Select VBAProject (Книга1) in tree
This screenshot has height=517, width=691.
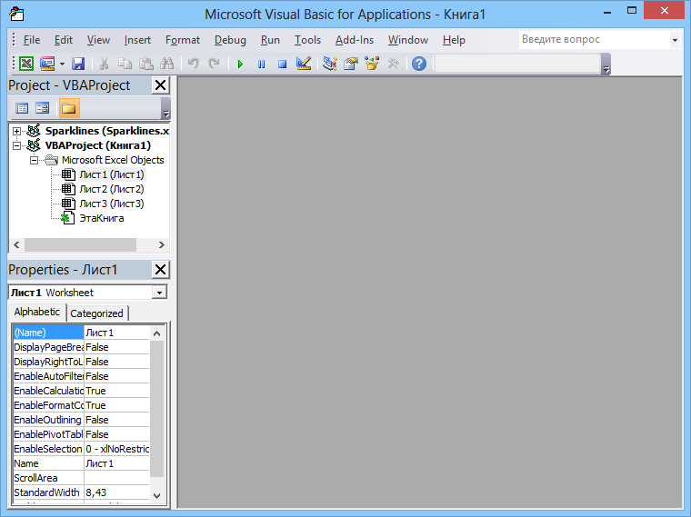98,145
